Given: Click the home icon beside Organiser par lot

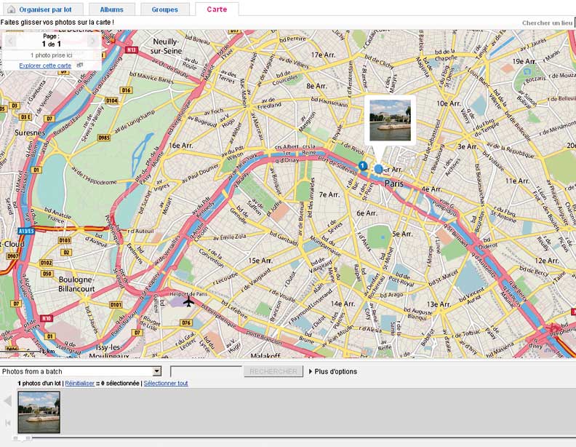Looking at the screenshot, I should click(11, 9).
